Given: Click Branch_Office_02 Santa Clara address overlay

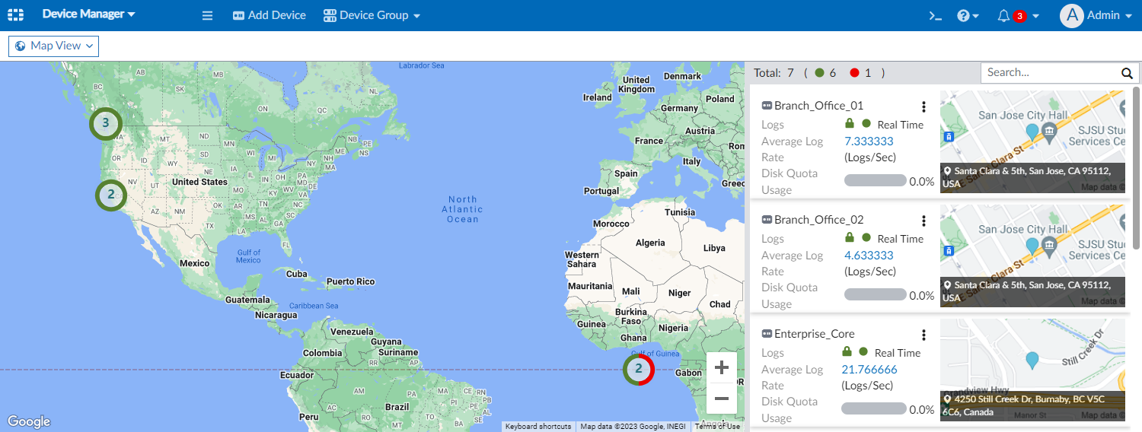Looking at the screenshot, I should 1032,291.
